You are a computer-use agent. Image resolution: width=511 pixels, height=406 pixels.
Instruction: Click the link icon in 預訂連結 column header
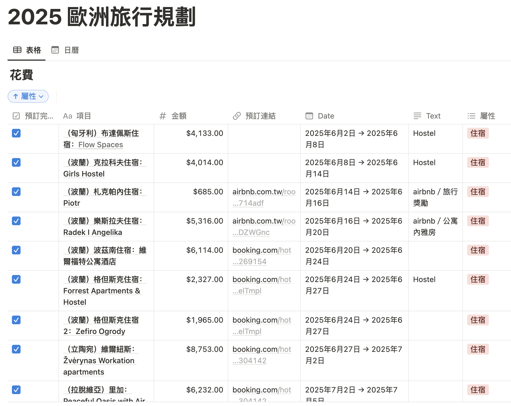[237, 116]
